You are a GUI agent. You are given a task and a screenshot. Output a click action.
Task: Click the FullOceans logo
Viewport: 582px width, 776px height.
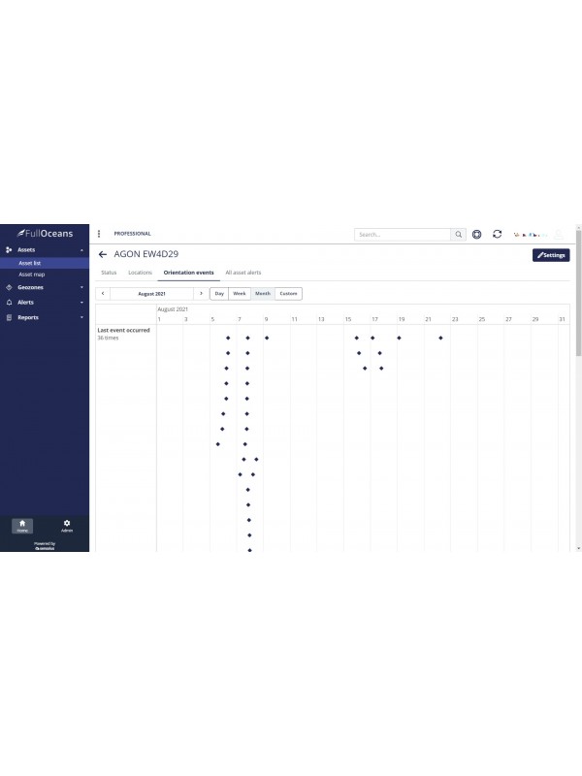45,233
